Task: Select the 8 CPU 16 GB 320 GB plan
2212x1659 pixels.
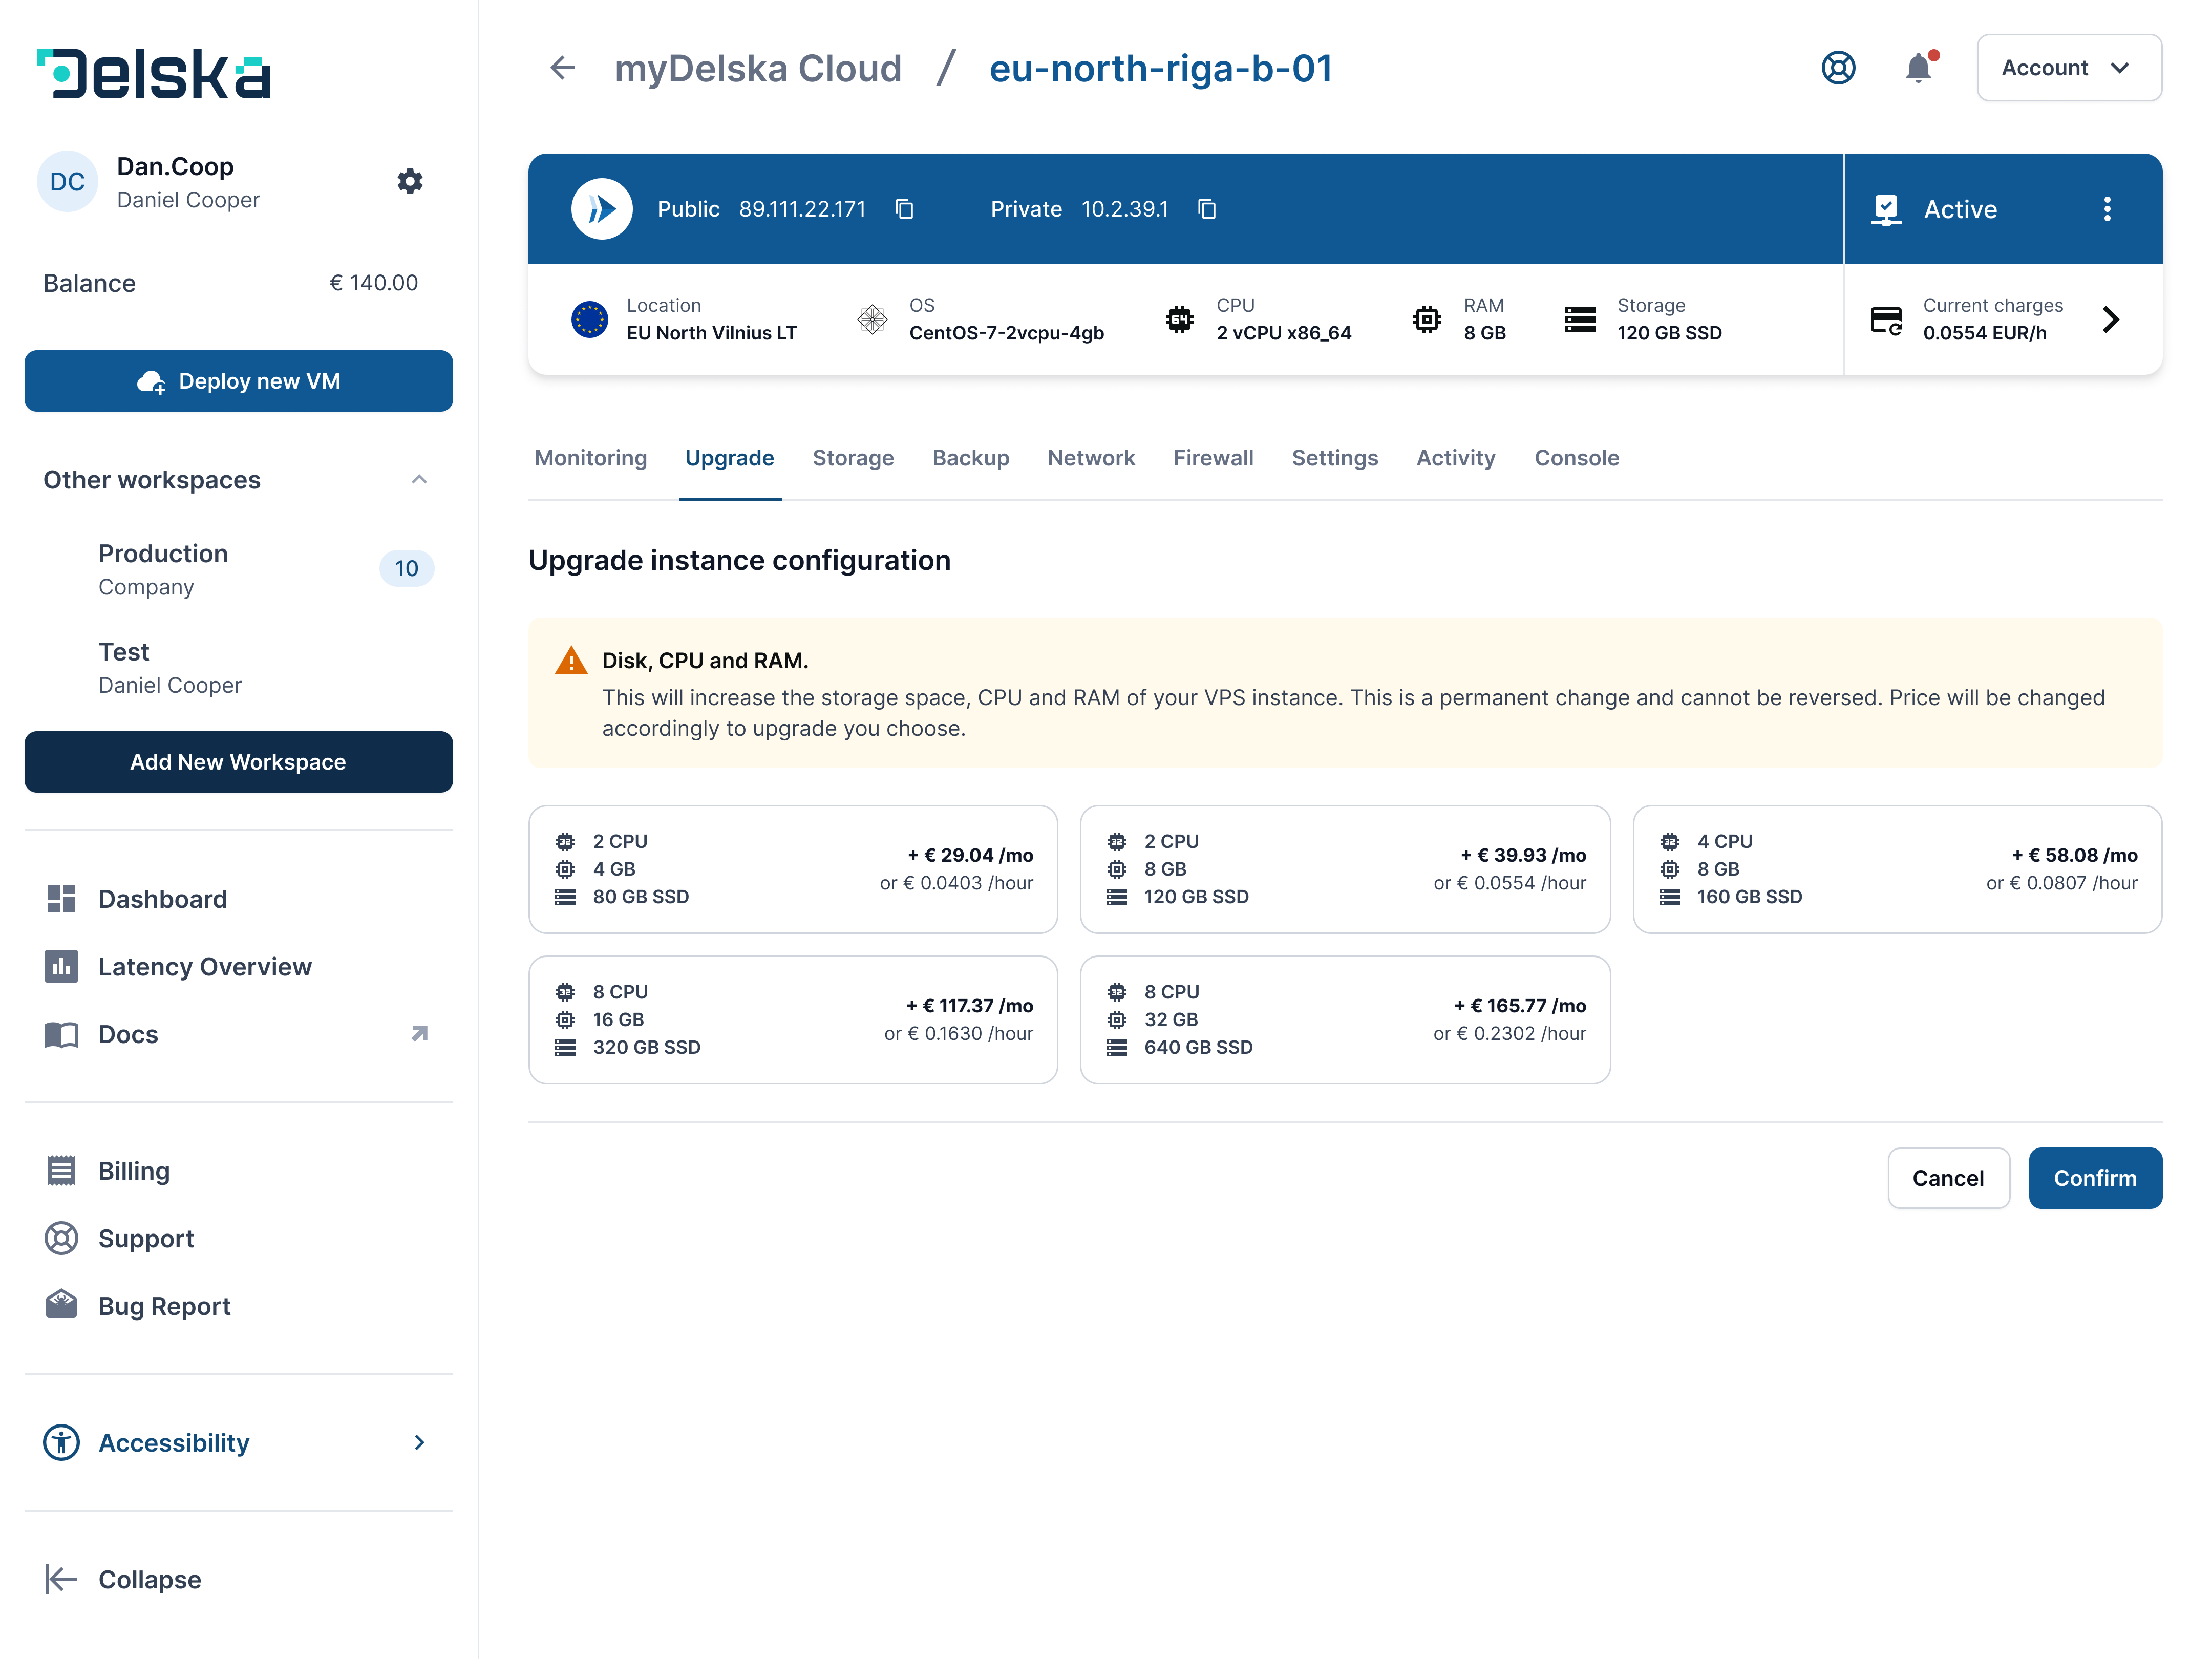Action: 793,1020
